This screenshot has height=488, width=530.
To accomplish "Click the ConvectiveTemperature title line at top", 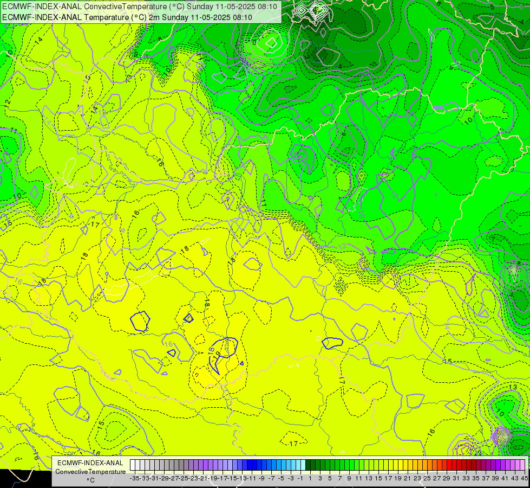I will coord(140,7).
